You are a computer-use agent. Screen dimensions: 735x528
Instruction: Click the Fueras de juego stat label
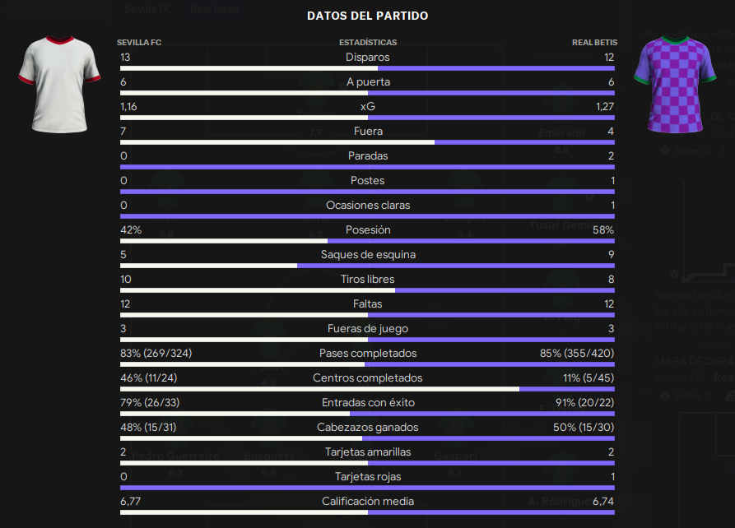367,328
